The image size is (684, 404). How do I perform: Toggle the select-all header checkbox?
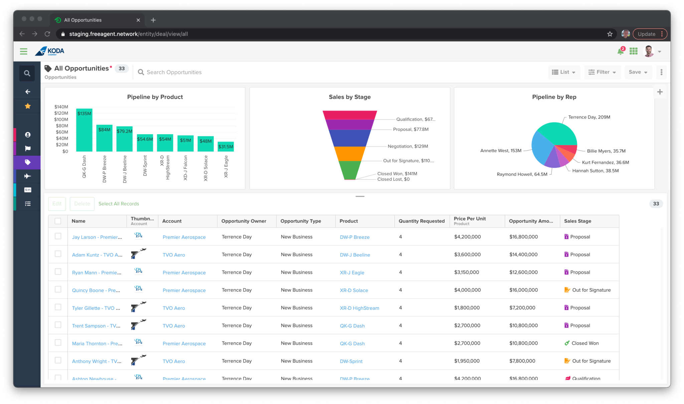[58, 221]
